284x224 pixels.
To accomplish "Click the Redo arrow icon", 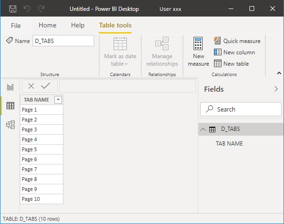I will click(x=41, y=9).
